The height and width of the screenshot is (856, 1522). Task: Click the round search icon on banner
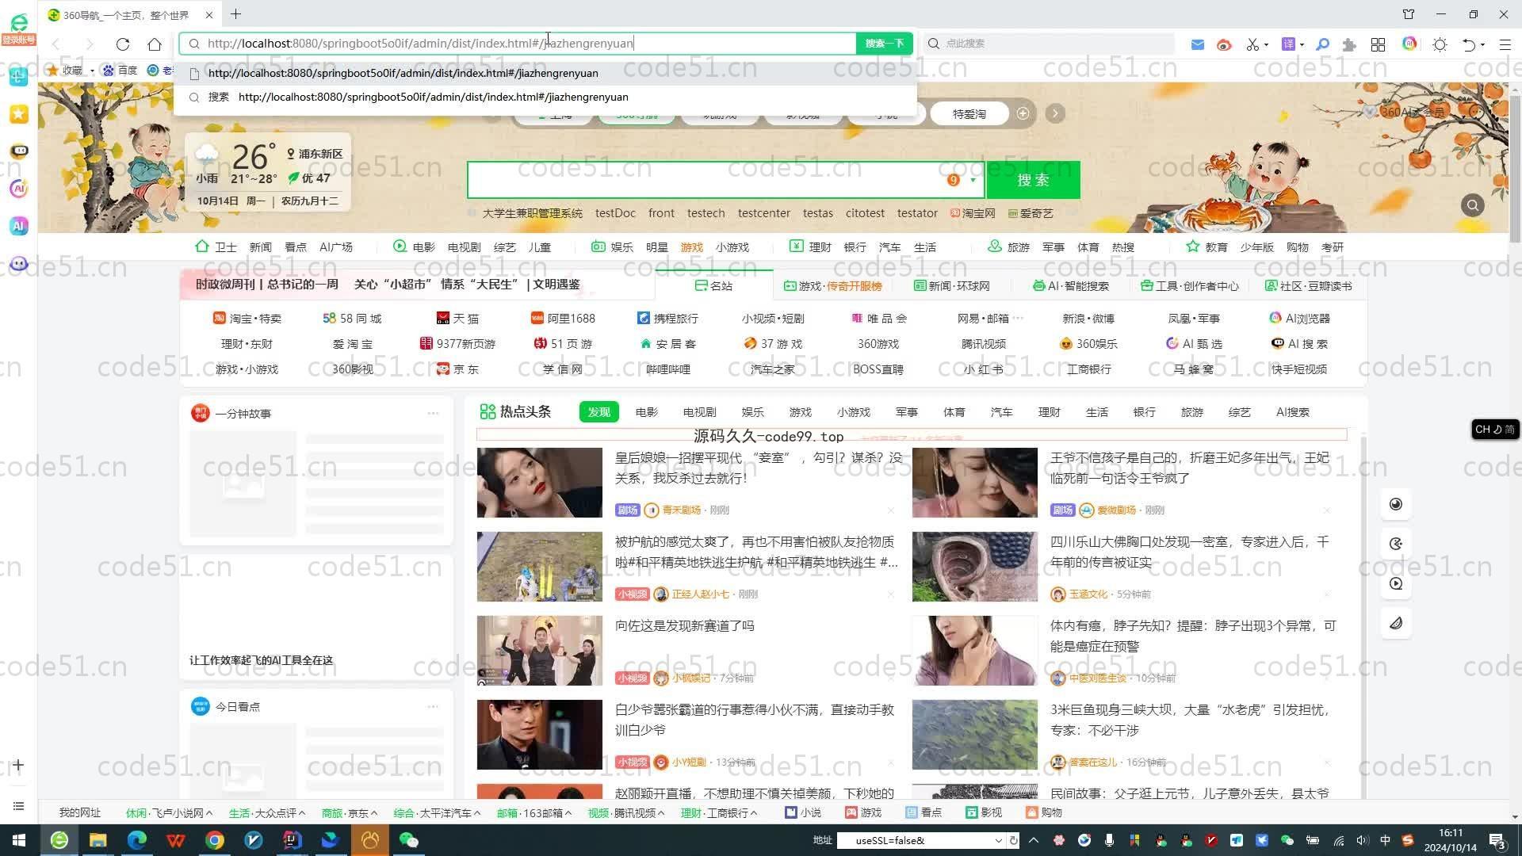1473,205
